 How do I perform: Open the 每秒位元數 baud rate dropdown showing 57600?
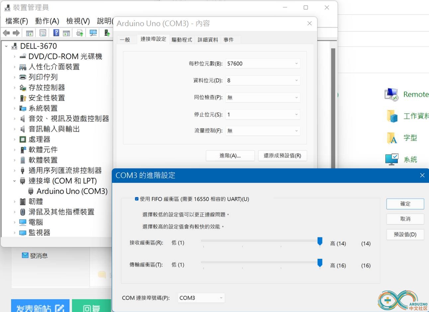pos(263,63)
